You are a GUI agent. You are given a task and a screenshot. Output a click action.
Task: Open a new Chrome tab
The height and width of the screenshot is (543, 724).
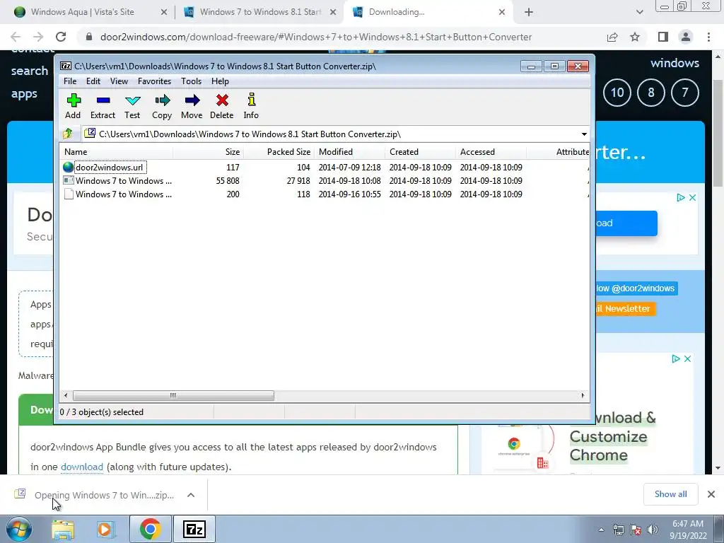point(529,13)
